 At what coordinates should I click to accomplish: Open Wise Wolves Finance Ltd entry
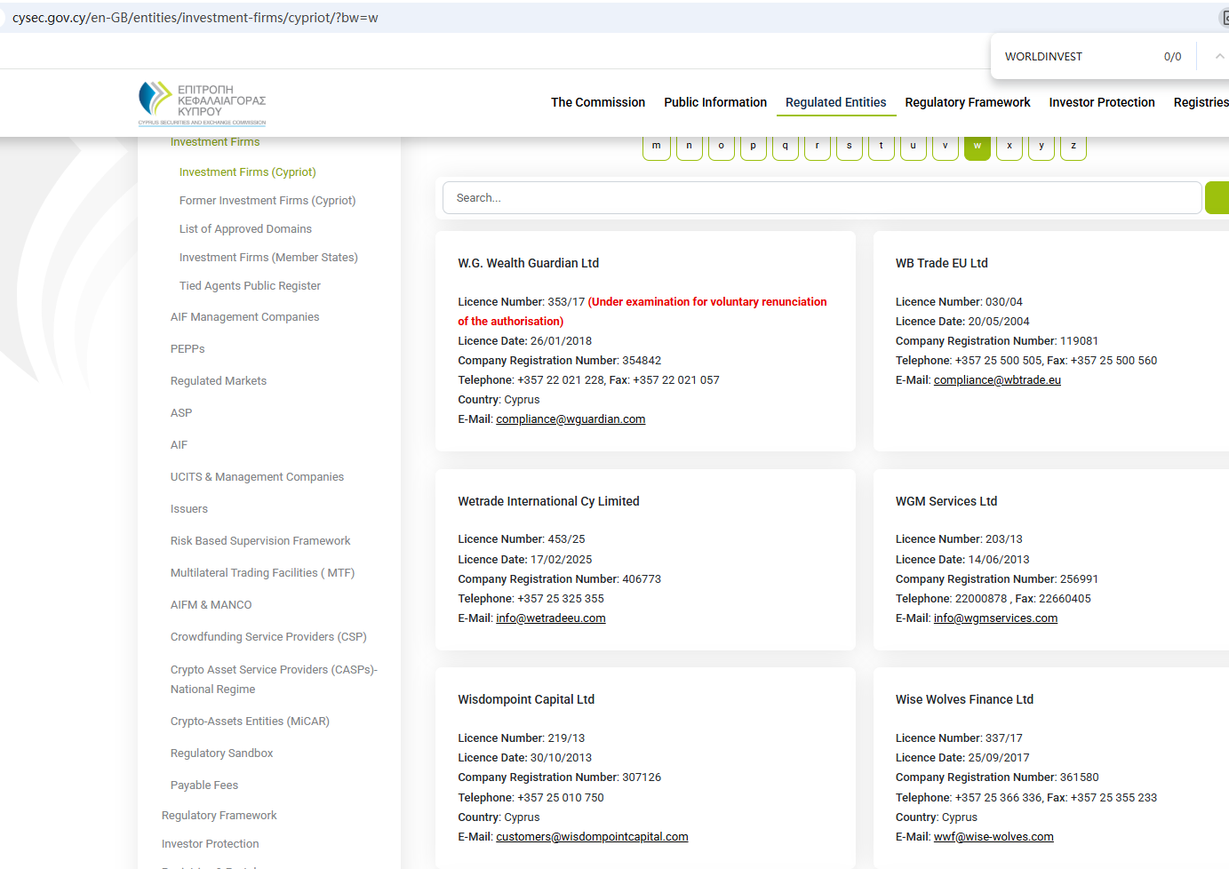point(964,699)
